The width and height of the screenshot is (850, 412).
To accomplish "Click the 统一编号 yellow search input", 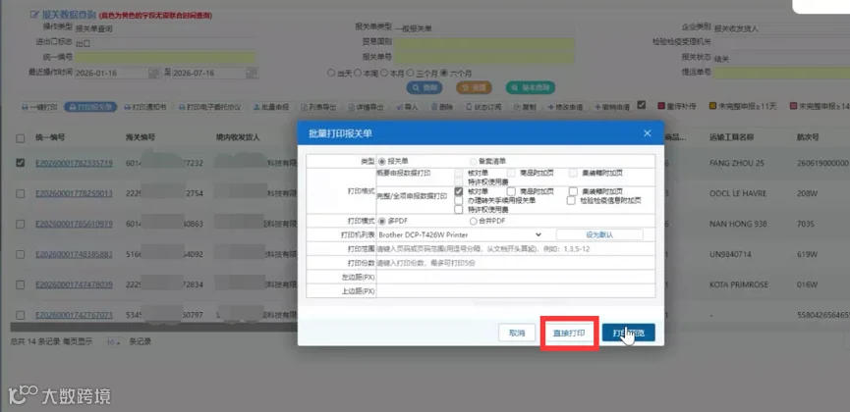I will click(164, 58).
